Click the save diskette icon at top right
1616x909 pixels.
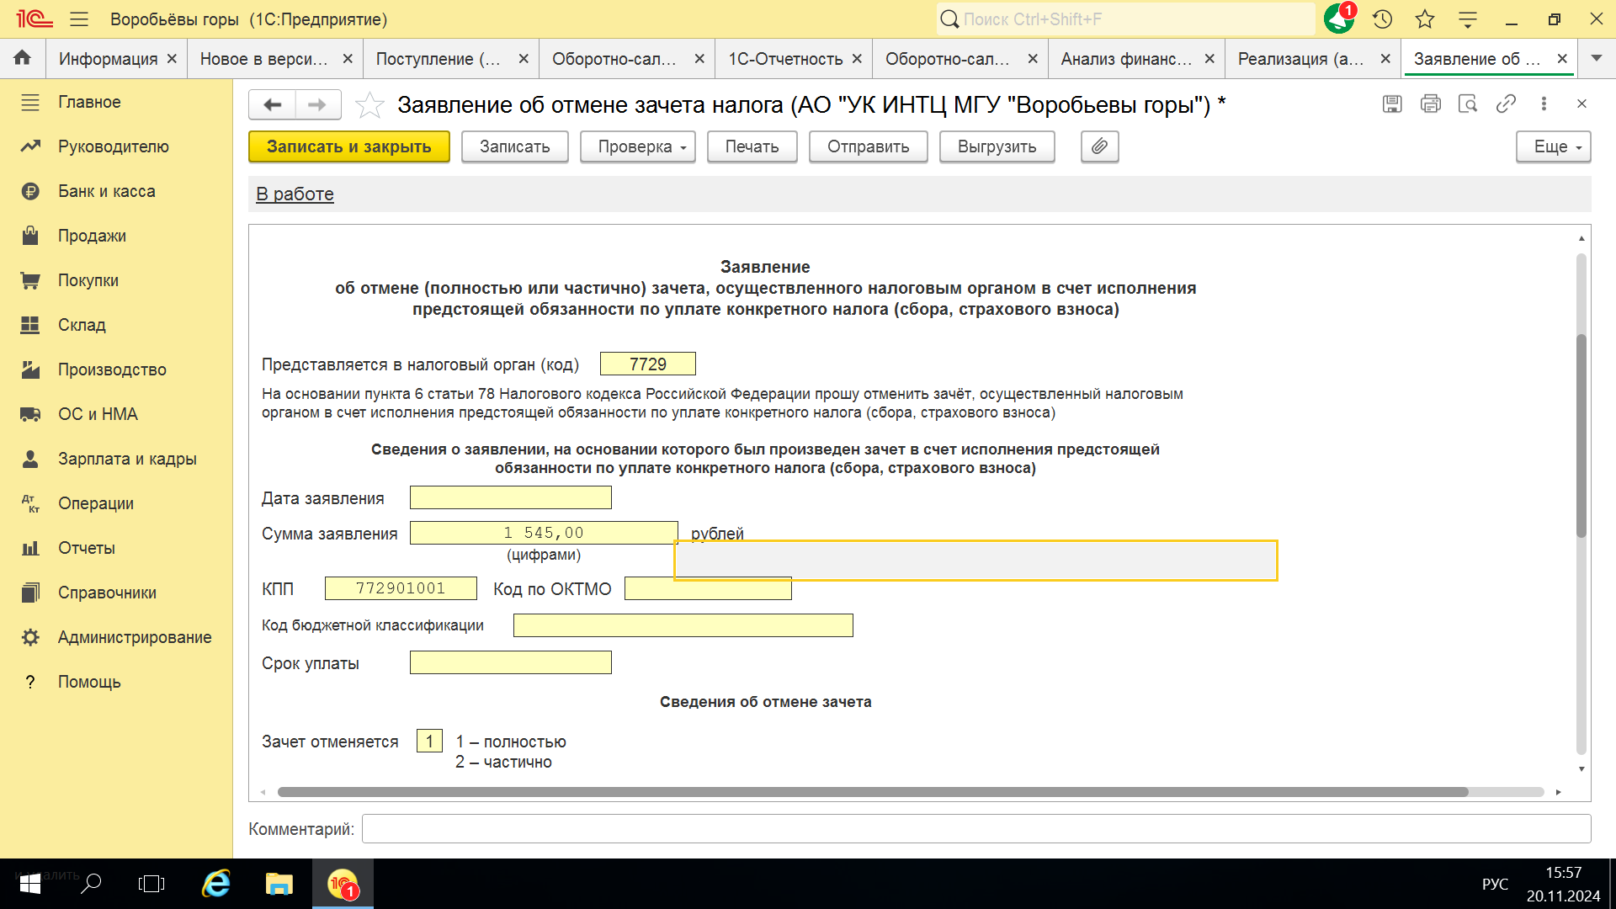[1392, 104]
